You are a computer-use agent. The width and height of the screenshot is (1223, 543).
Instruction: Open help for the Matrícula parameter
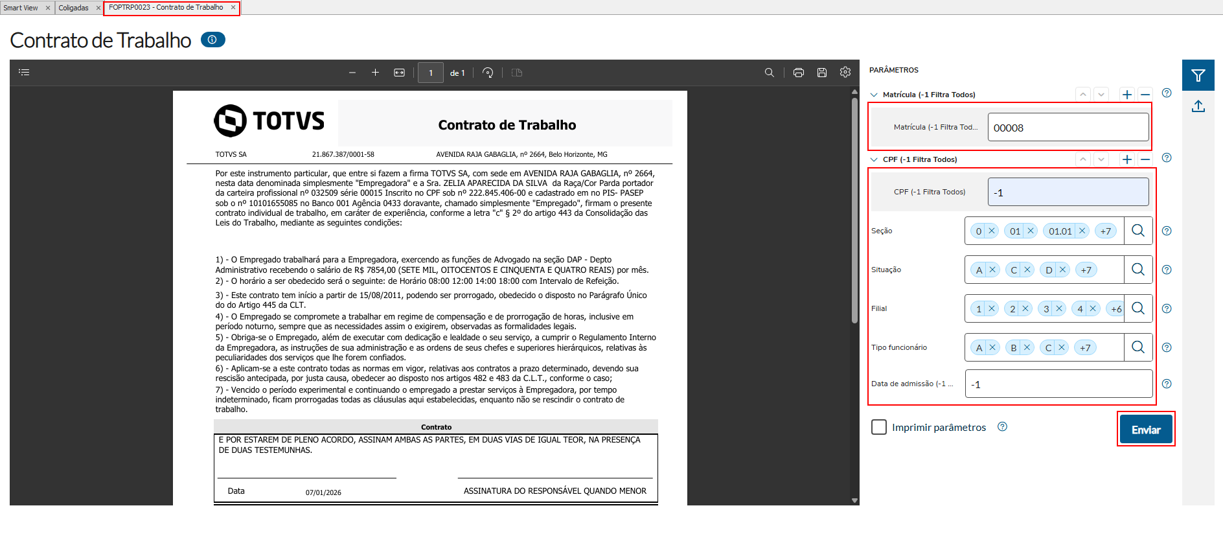tap(1167, 93)
